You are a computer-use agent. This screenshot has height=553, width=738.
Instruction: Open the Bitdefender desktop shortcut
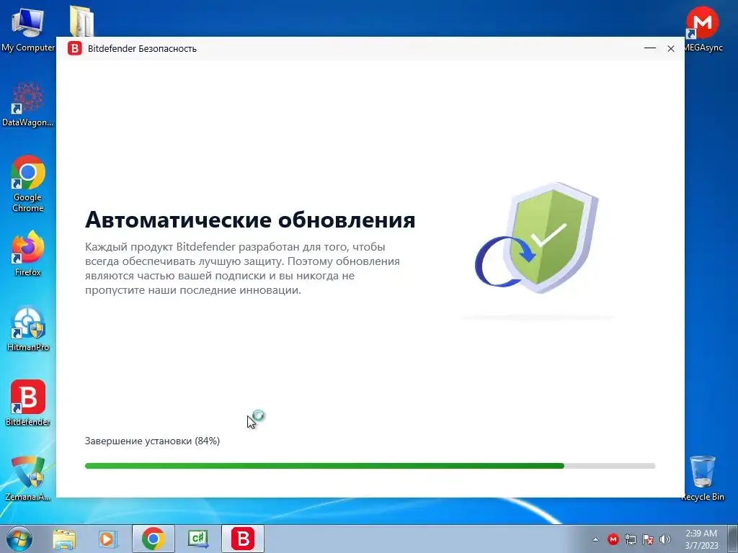28,403
